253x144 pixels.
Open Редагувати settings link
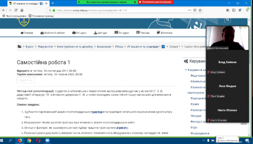point(198,76)
